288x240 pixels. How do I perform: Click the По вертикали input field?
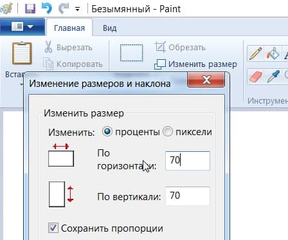188,196
